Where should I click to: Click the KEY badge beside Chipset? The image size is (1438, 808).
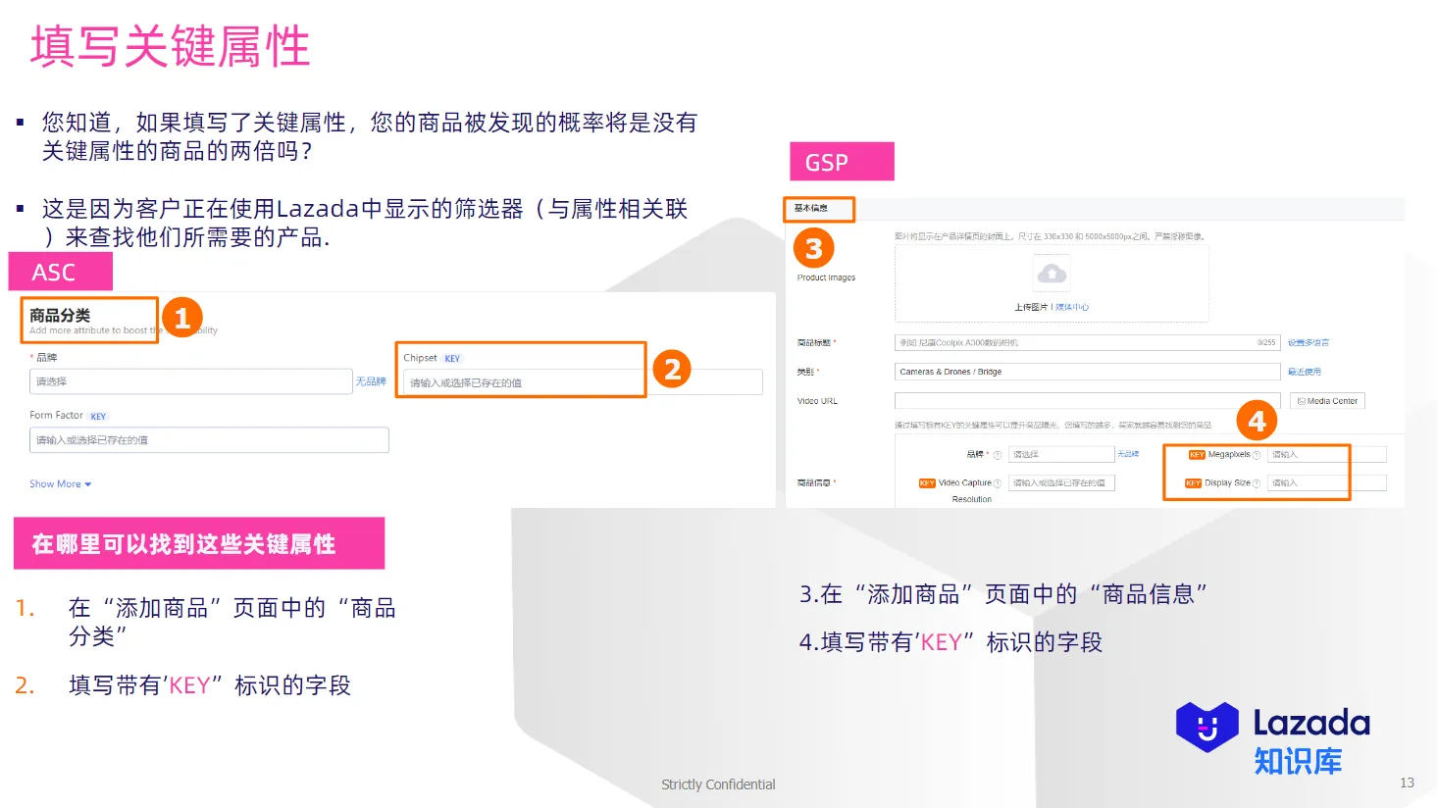point(450,357)
